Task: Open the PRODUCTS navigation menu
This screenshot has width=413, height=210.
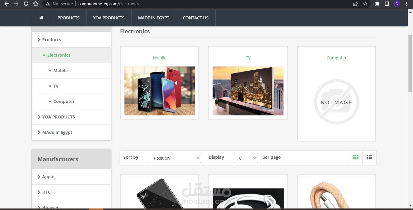Action: pos(69,18)
